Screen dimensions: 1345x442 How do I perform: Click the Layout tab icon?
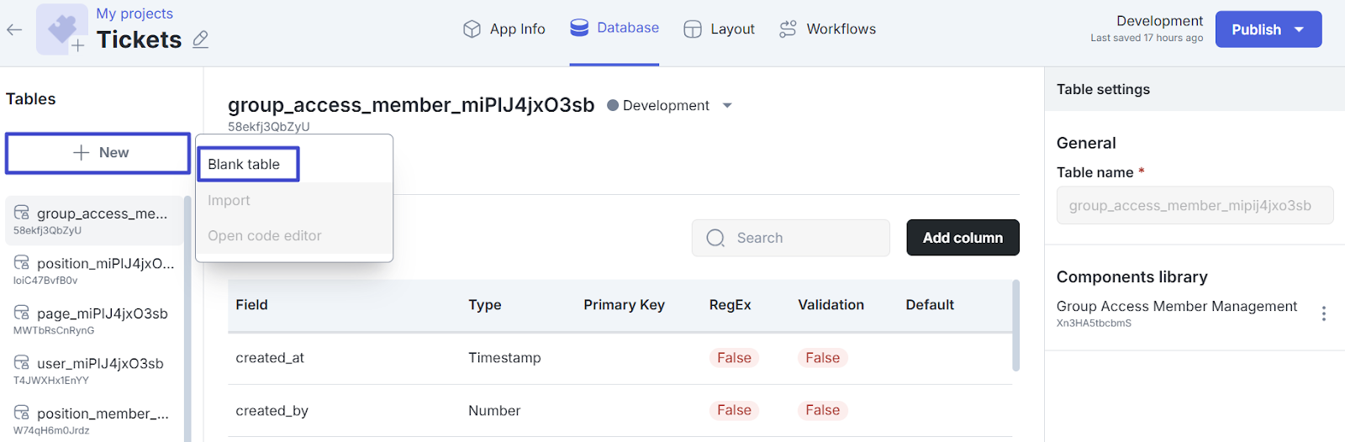pos(693,29)
